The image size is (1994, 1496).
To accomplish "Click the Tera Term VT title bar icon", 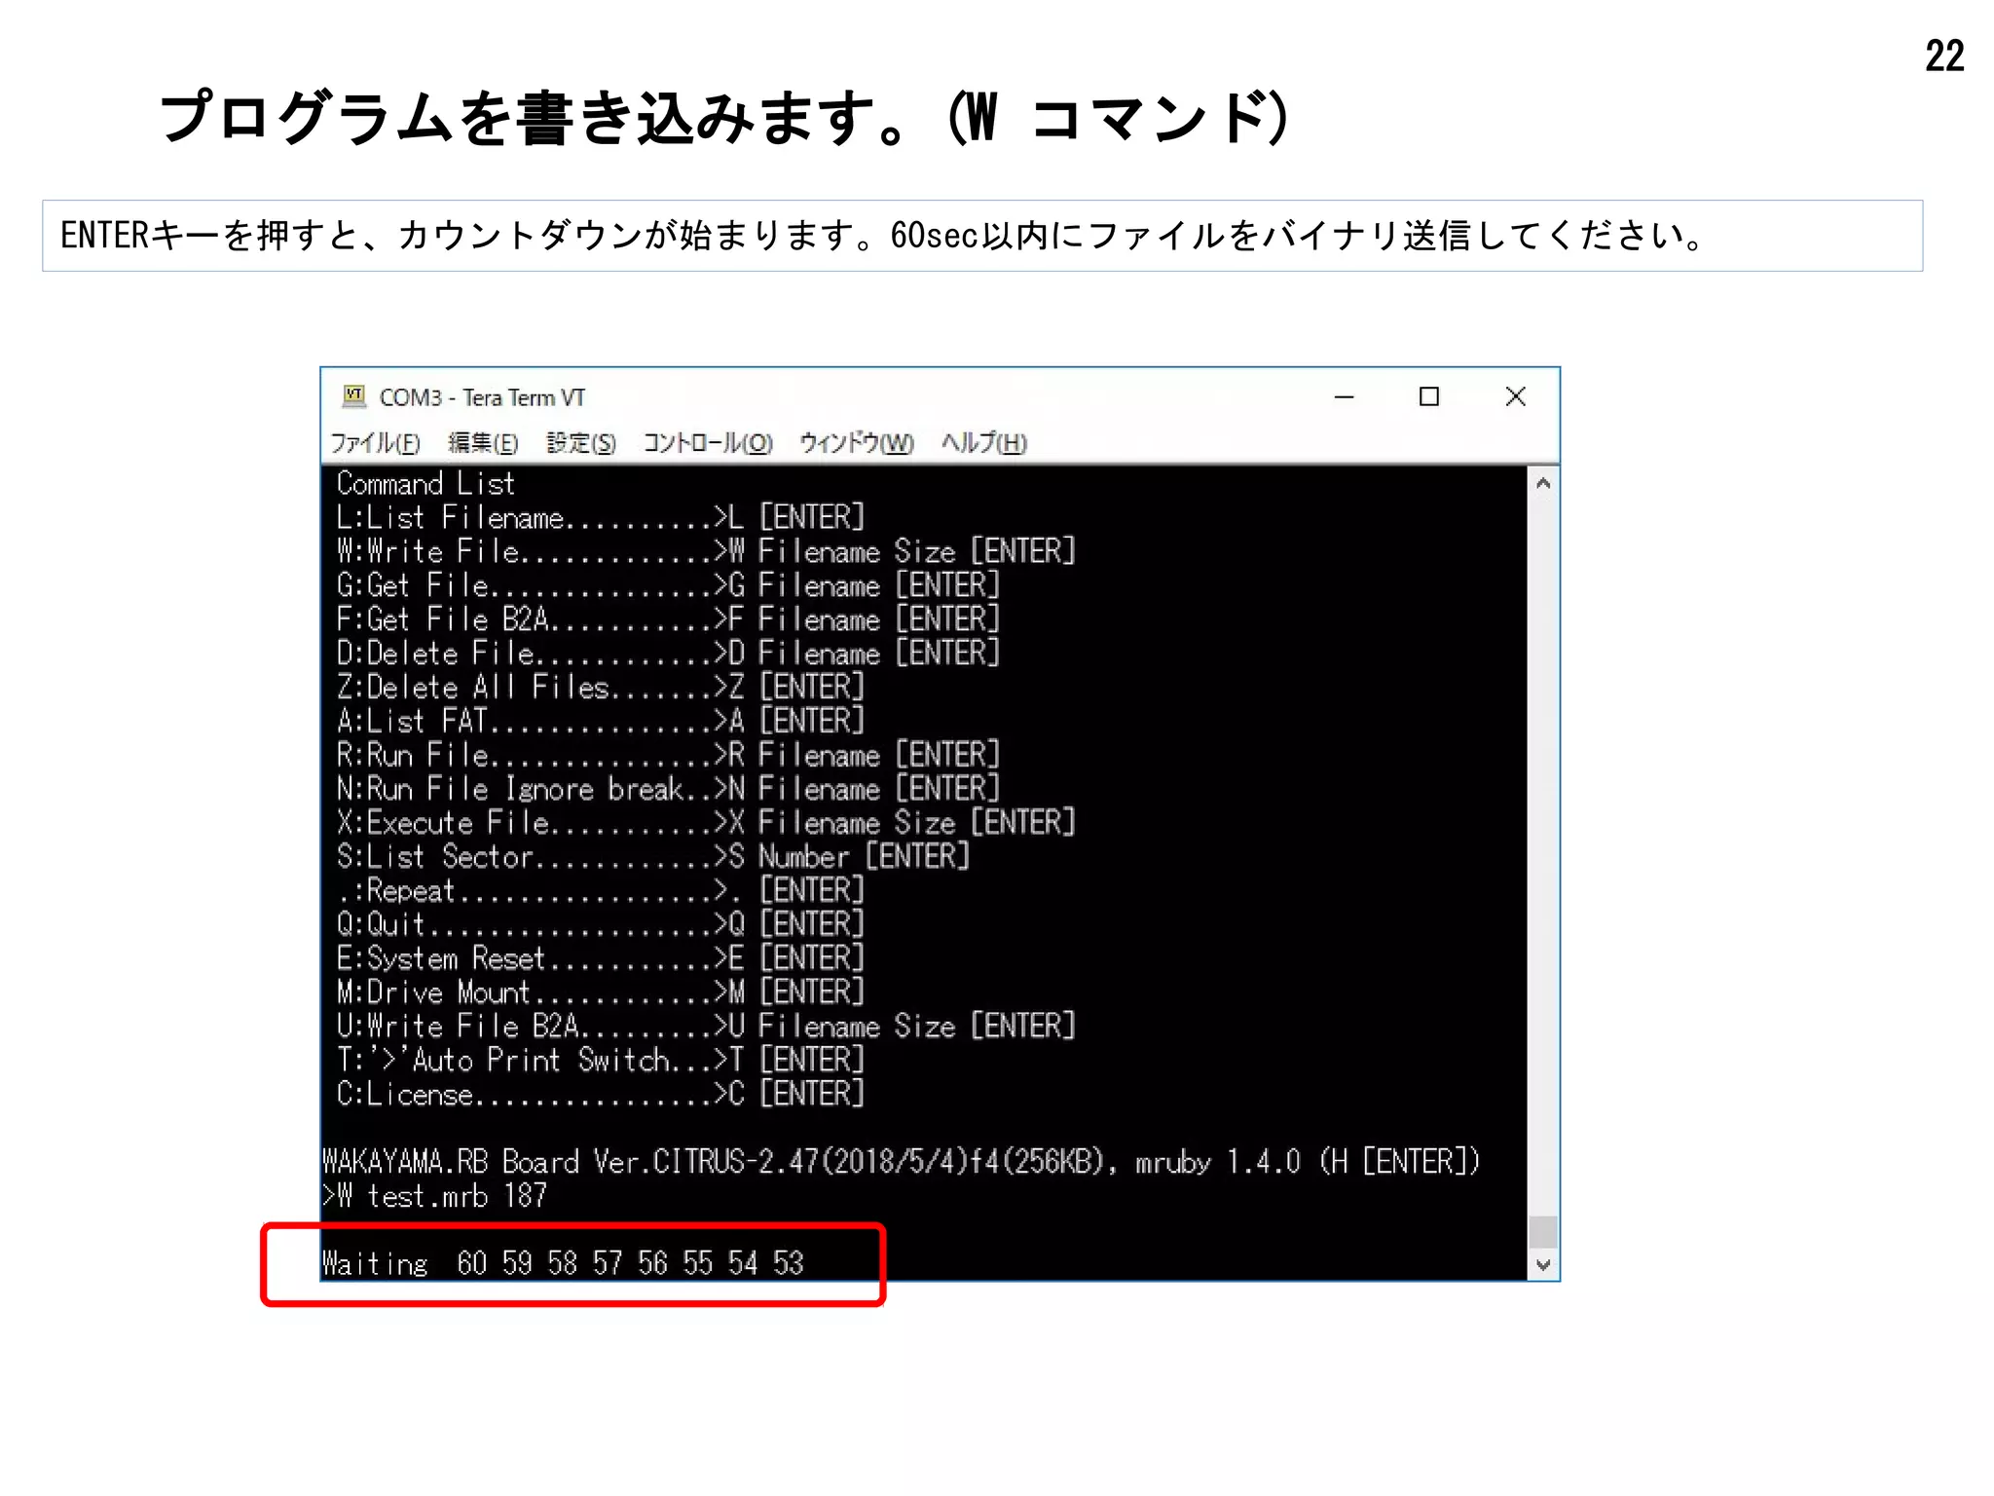I will pos(353,396).
